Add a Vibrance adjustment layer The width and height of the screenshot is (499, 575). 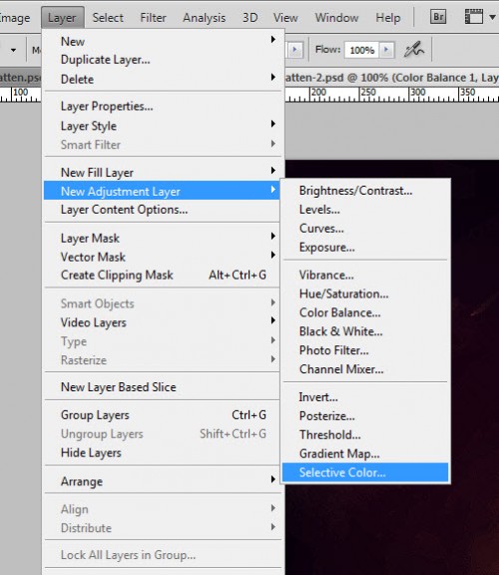pos(365,276)
